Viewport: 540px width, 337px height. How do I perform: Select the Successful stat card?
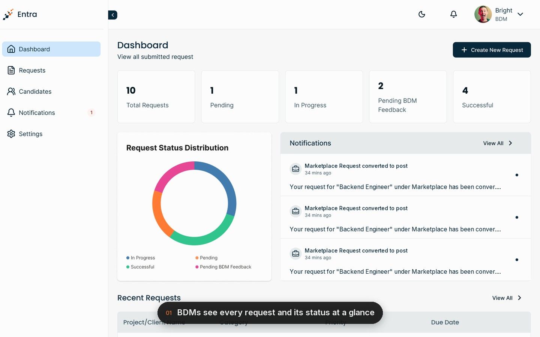(x=492, y=97)
